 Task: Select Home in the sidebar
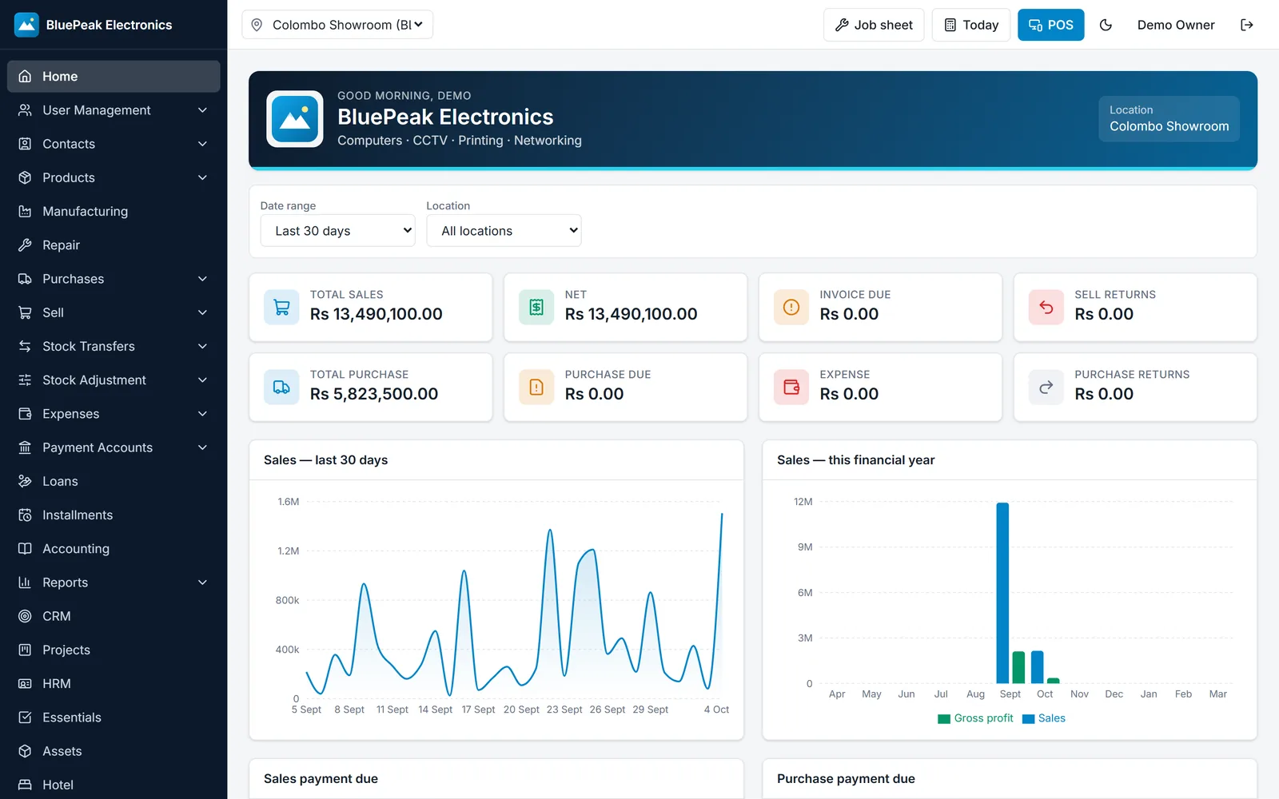pos(114,76)
